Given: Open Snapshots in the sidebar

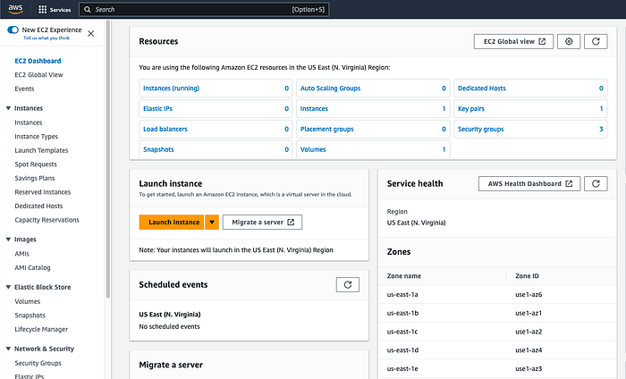Looking at the screenshot, I should pos(30,316).
